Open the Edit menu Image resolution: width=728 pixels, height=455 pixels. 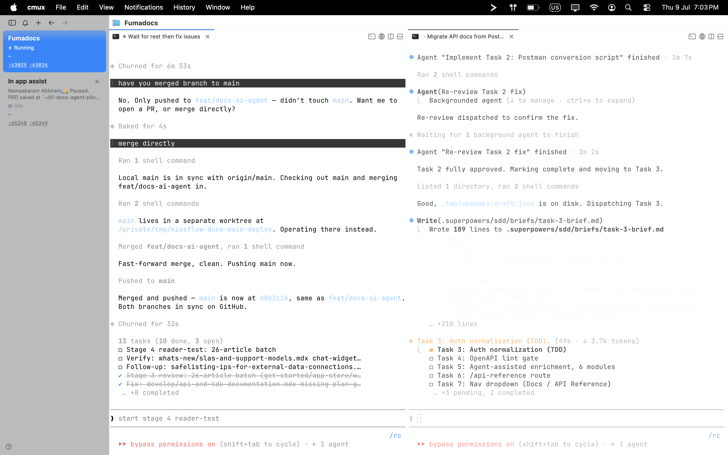point(82,7)
